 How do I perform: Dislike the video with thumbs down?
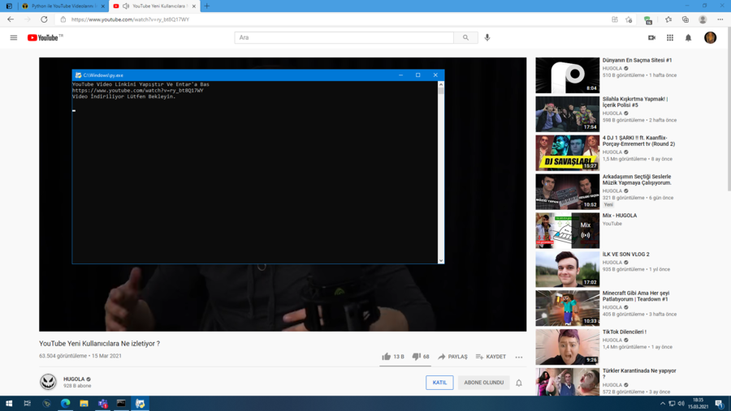[417, 357]
